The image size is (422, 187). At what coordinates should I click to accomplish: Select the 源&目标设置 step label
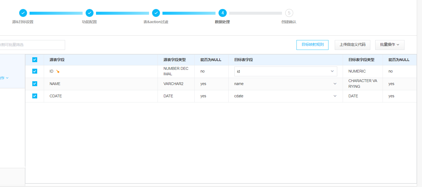tap(23, 22)
